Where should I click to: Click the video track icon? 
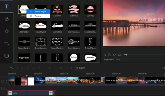(3, 81)
